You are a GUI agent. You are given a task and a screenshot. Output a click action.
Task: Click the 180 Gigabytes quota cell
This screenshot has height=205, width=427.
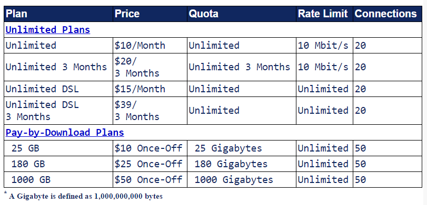click(242, 164)
